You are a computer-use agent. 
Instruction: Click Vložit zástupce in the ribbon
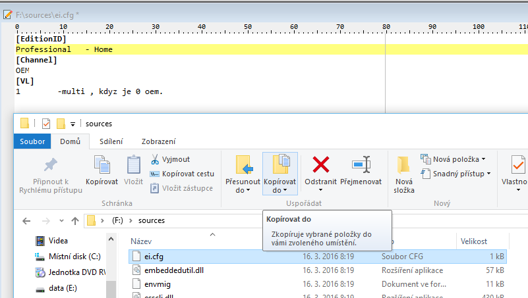181,188
